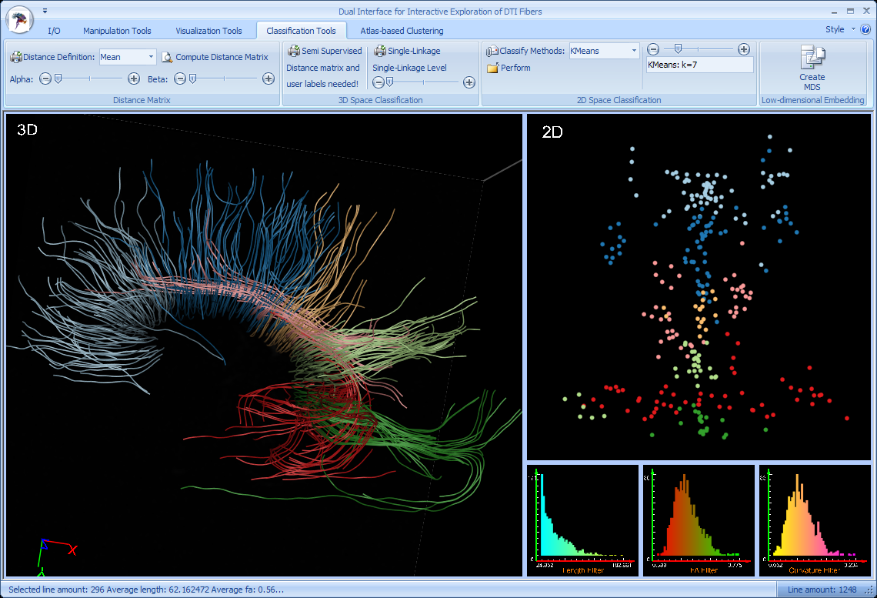Screen dimensions: 877x598
Task: Increase Alpha with plus button
Action: [134, 79]
